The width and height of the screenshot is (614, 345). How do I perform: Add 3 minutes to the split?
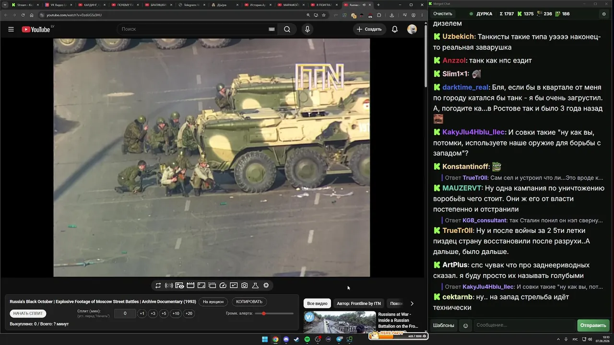click(x=153, y=313)
